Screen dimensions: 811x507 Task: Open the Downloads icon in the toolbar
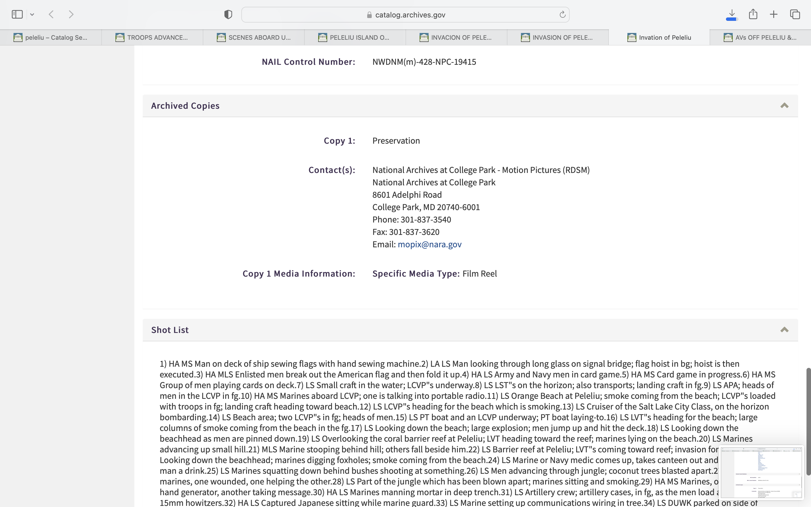click(732, 14)
